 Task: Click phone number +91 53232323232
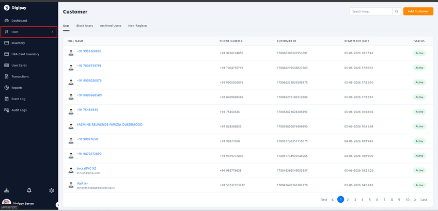coord(232,185)
